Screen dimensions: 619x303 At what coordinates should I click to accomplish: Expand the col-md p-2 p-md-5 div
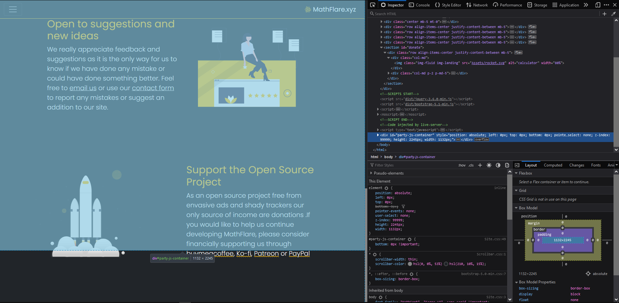click(389, 73)
